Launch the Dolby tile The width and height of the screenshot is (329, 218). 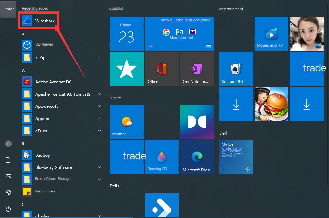coord(197,121)
